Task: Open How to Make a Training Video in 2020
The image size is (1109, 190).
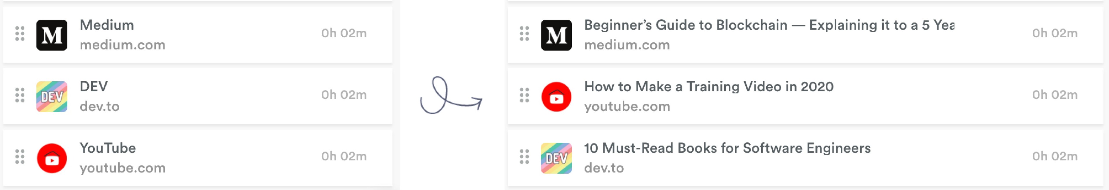Action: click(x=709, y=87)
